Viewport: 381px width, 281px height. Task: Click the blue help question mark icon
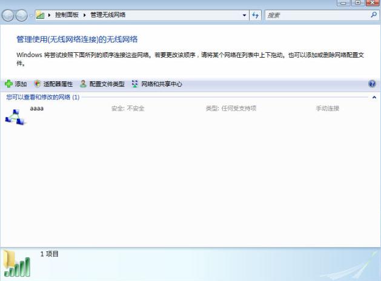coord(372,84)
